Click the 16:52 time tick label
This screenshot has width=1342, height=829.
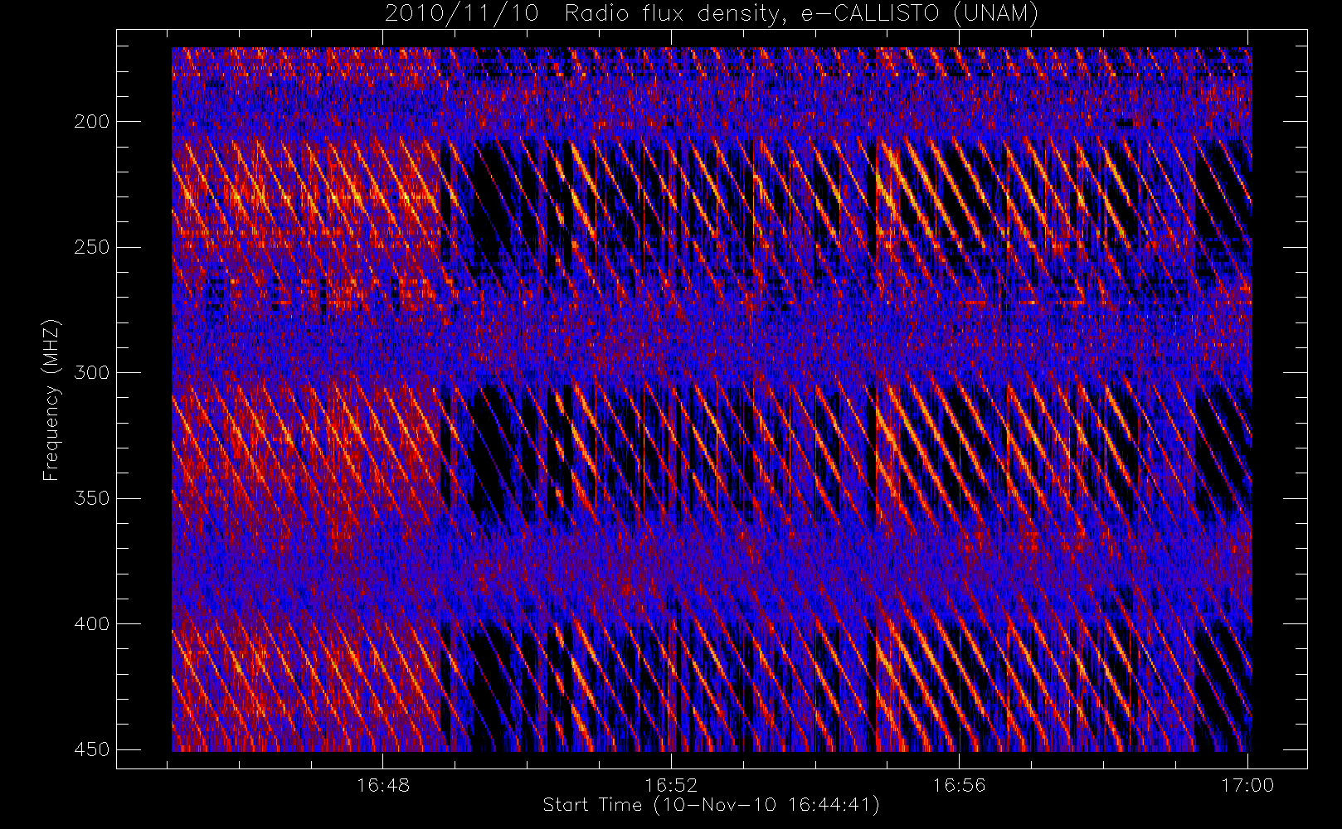[671, 784]
